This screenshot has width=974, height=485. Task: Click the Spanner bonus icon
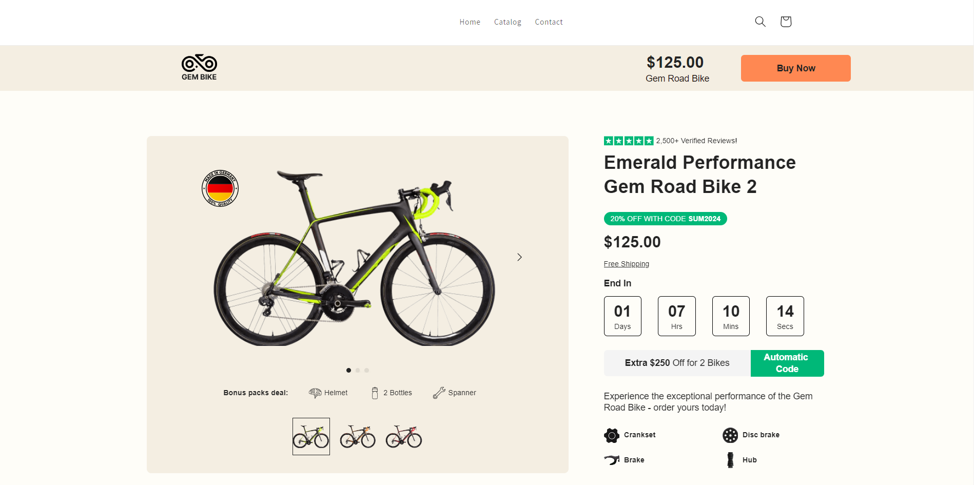(x=439, y=393)
